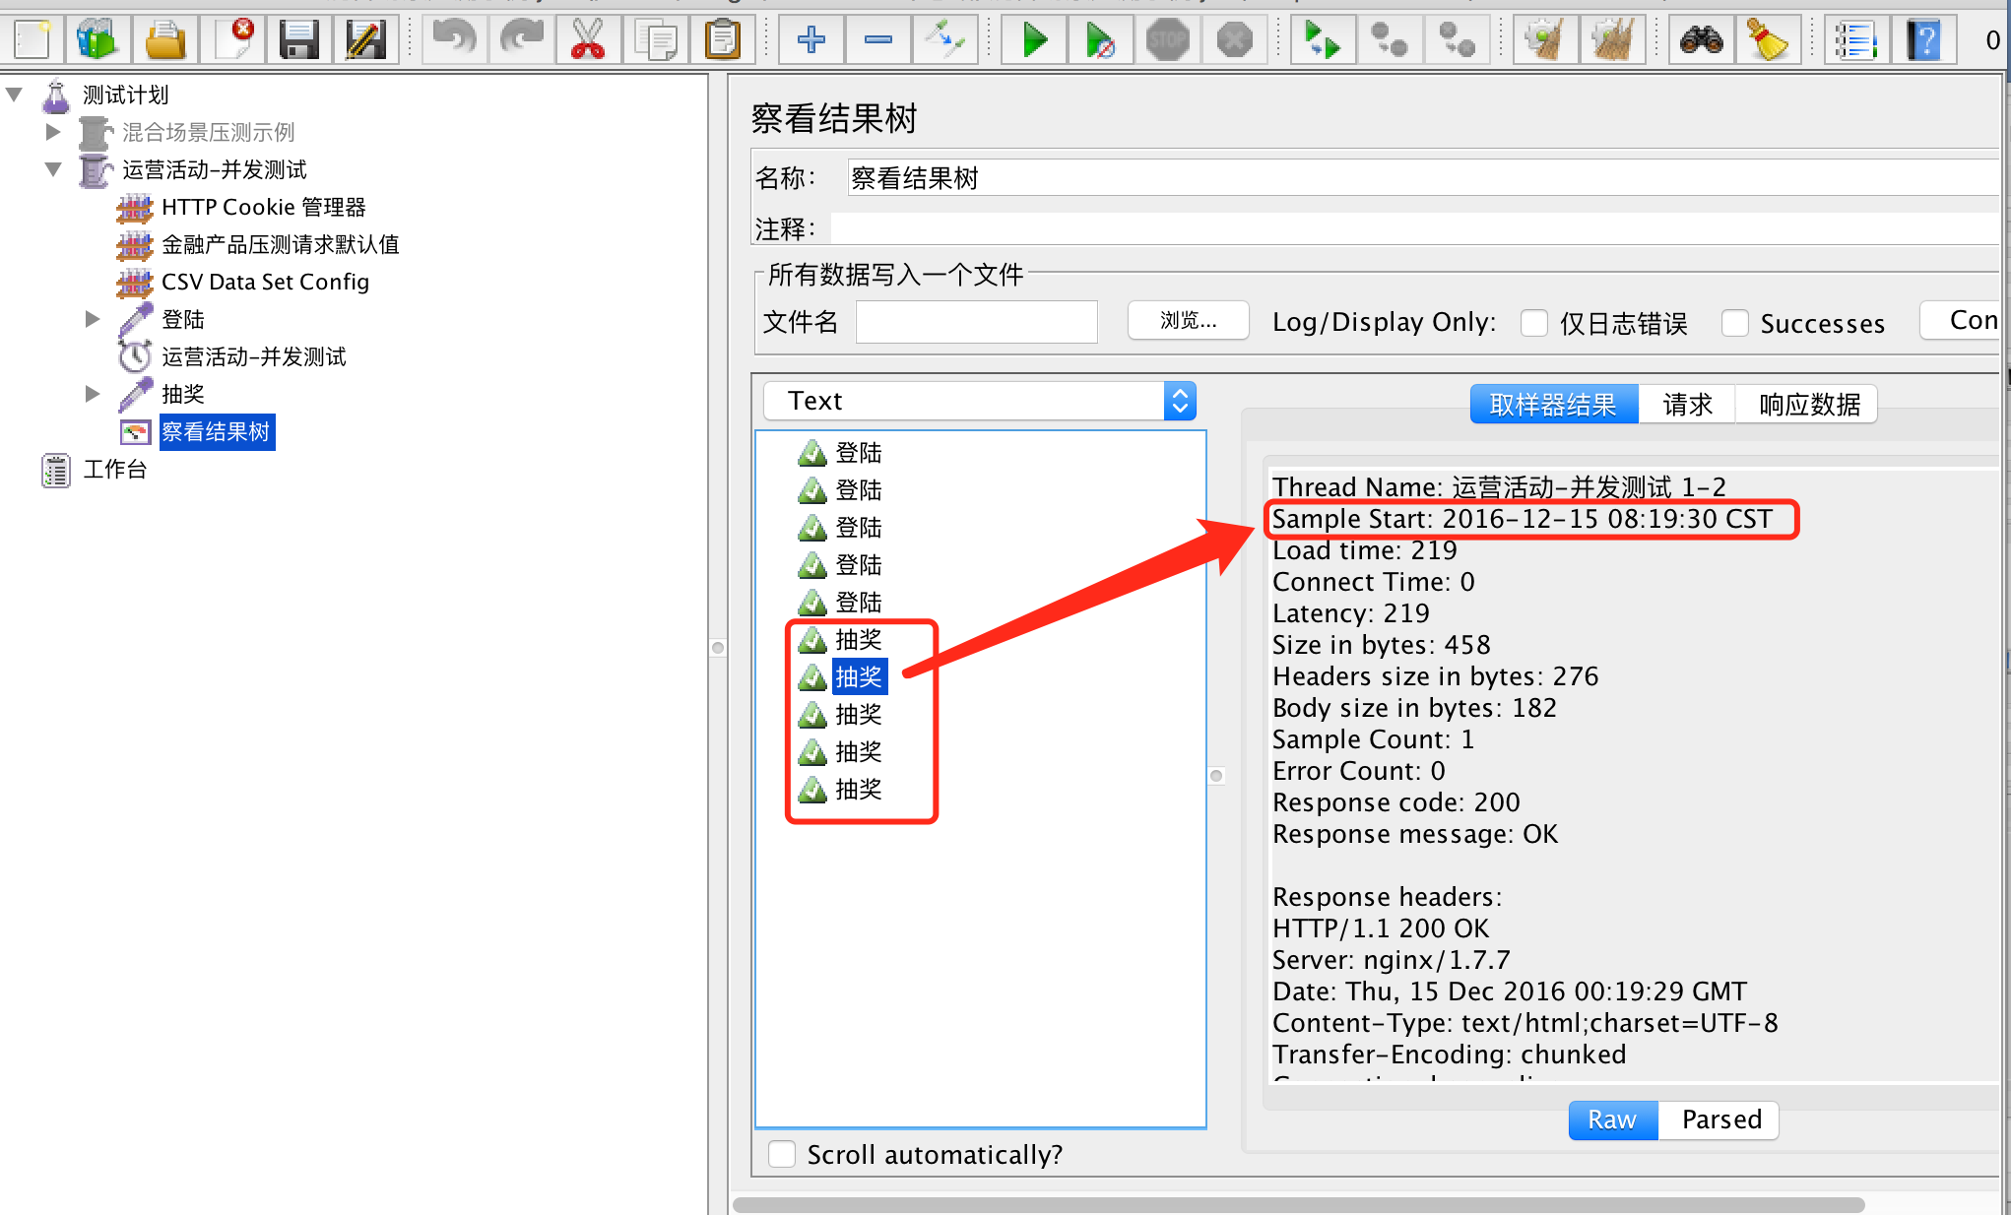Viewport: 2011px width, 1215px height.
Task: Click the bottom horizontal scrollbar
Action: click(1298, 1205)
